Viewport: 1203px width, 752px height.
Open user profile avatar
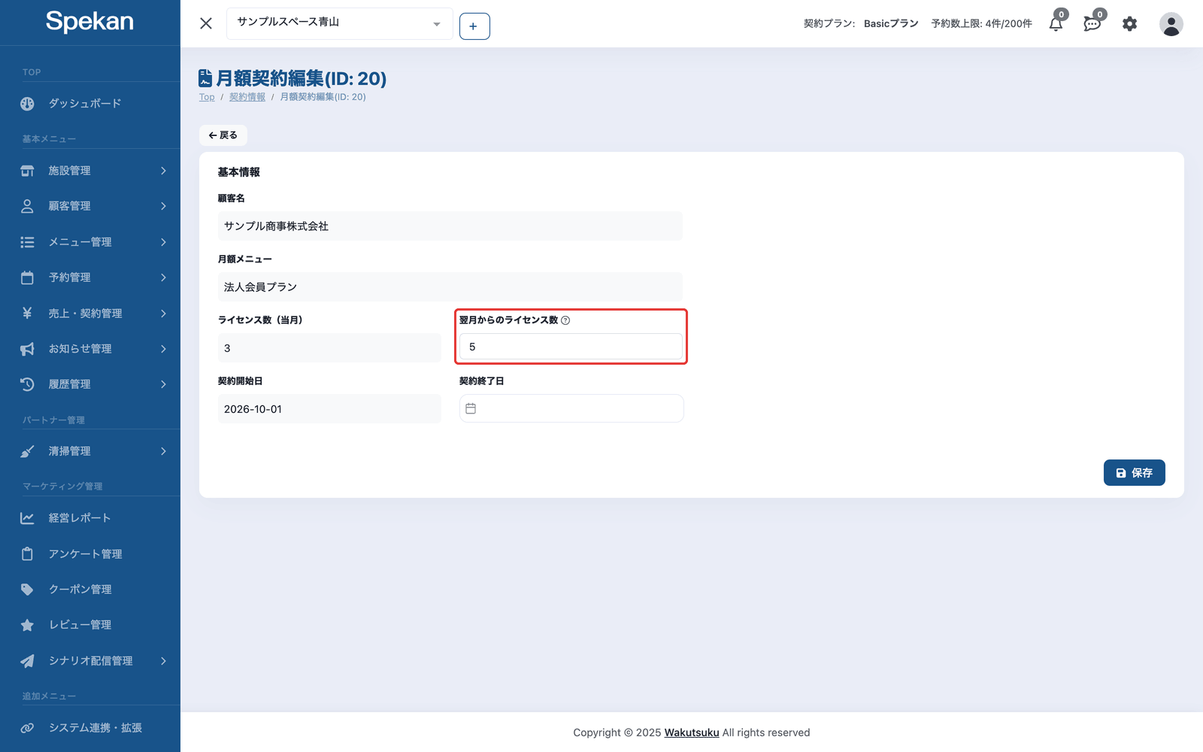pyautogui.click(x=1171, y=24)
